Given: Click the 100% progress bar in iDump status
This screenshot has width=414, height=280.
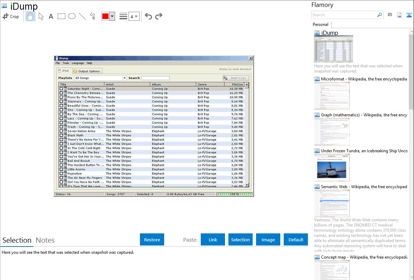Looking at the screenshot, I should click(234, 194).
